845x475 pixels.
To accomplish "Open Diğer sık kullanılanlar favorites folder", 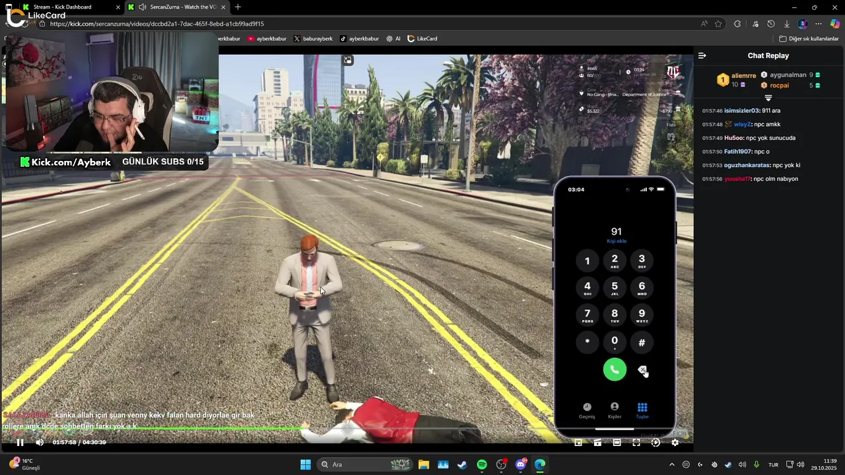I will tap(809, 39).
